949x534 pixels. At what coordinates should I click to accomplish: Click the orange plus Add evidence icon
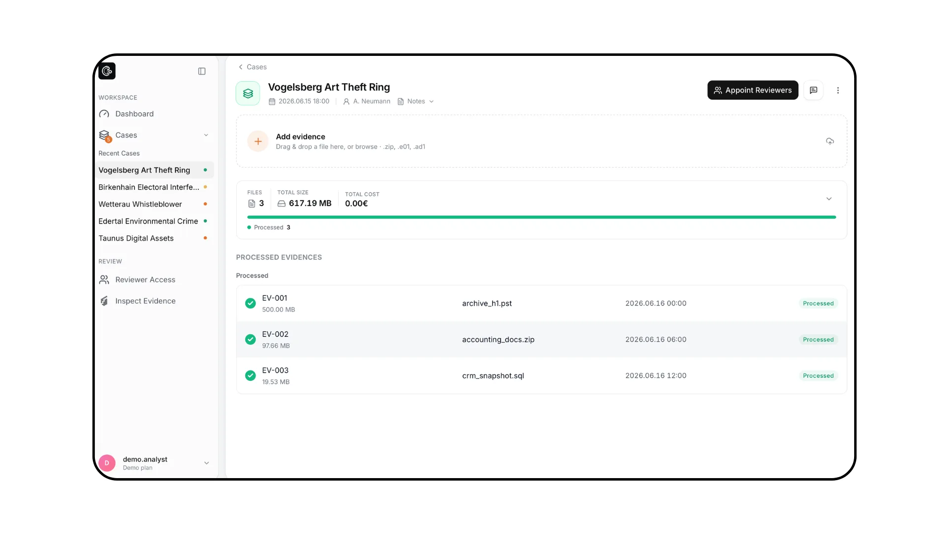click(x=258, y=141)
